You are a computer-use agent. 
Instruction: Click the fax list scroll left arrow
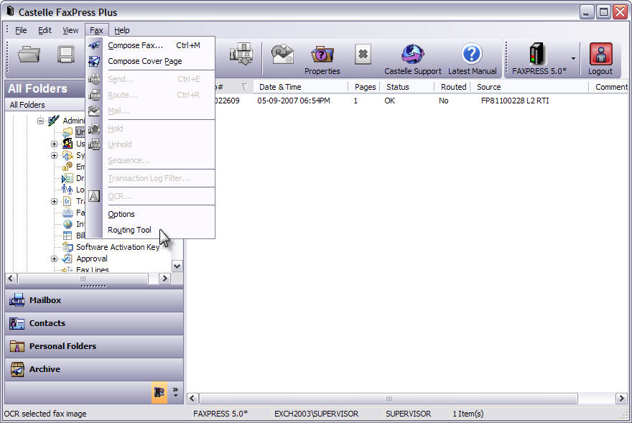192,399
